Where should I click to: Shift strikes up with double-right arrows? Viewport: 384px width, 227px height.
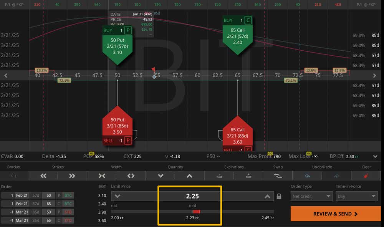pyautogui.click(x=72, y=176)
